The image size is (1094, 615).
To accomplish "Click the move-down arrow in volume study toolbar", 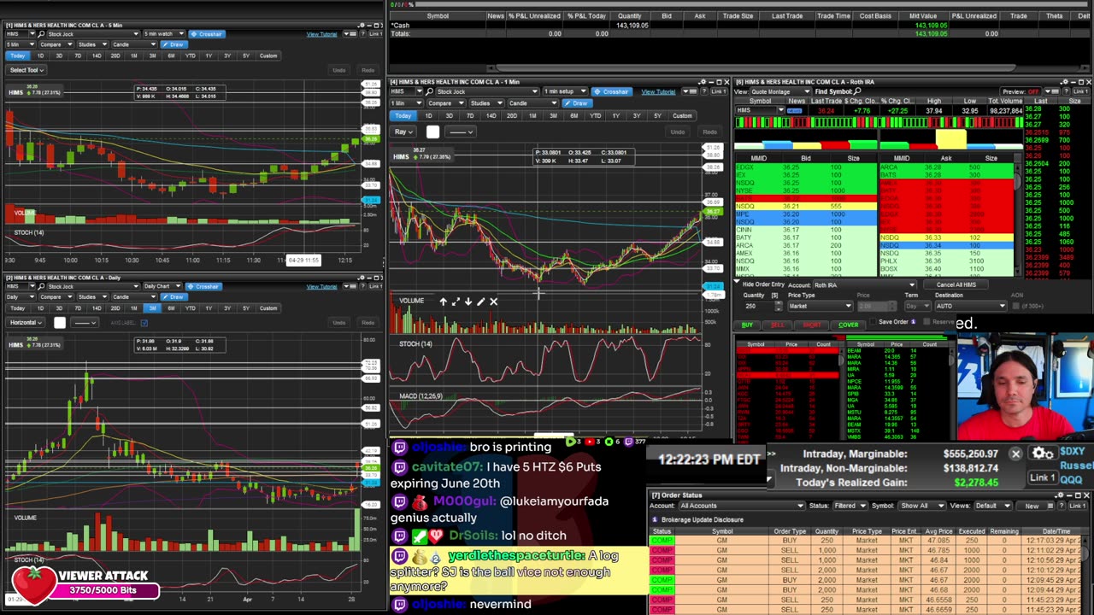I will pos(468,302).
